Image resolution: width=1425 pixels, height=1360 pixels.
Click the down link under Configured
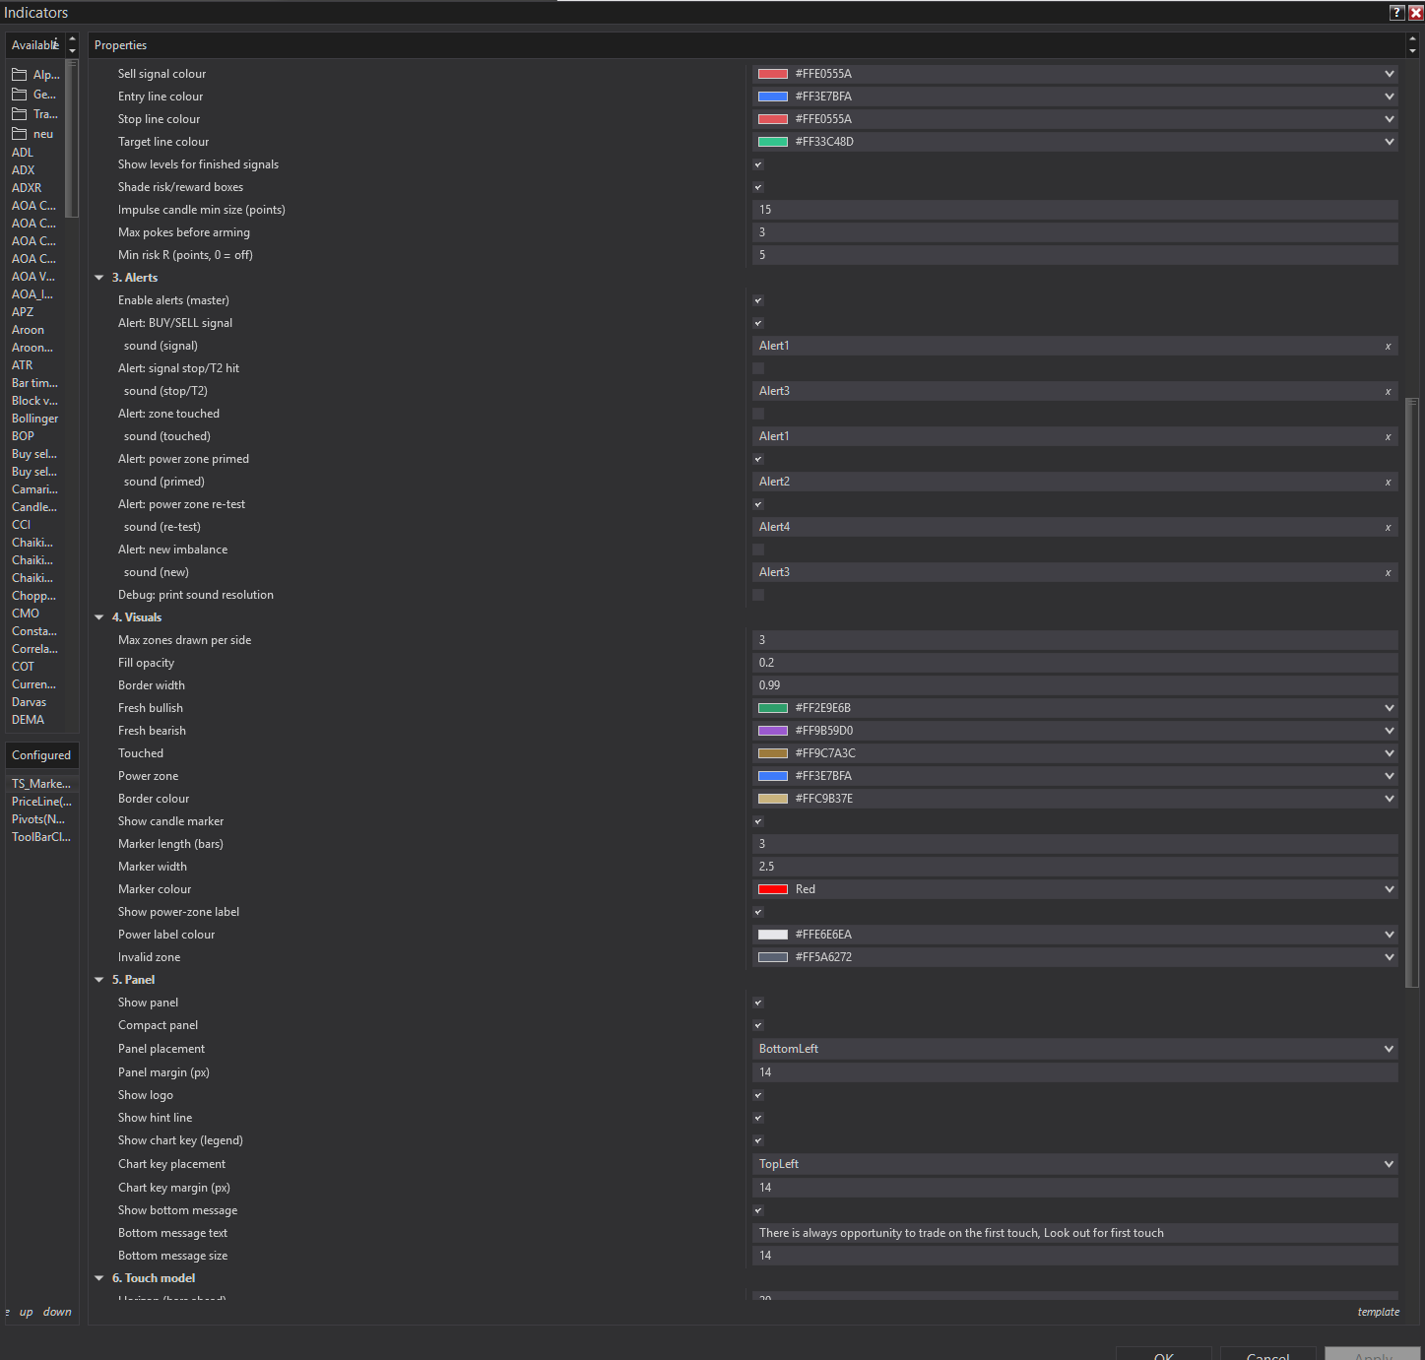pos(57,1312)
